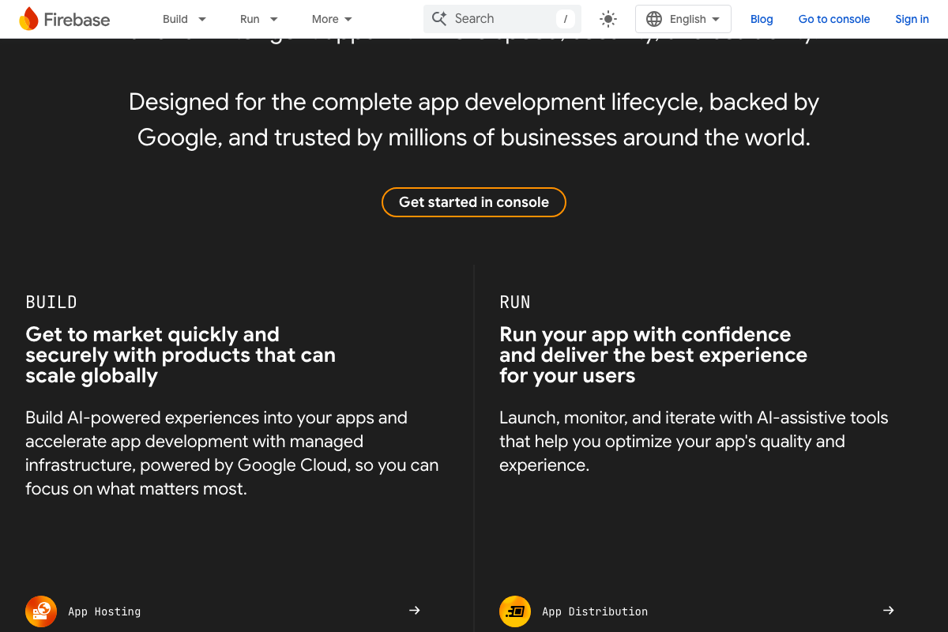This screenshot has width=948, height=632.
Task: Focus the Search input field
Action: coord(502,19)
